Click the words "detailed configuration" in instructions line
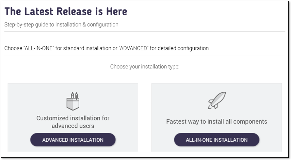The image size is (291, 160). coord(183,48)
